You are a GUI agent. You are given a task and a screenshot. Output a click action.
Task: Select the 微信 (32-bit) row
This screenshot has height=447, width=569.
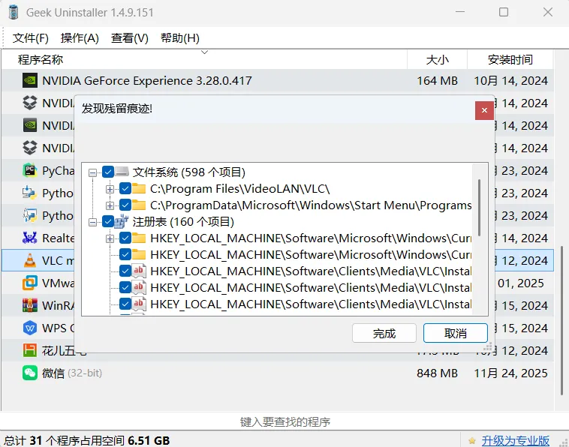[x=278, y=373]
